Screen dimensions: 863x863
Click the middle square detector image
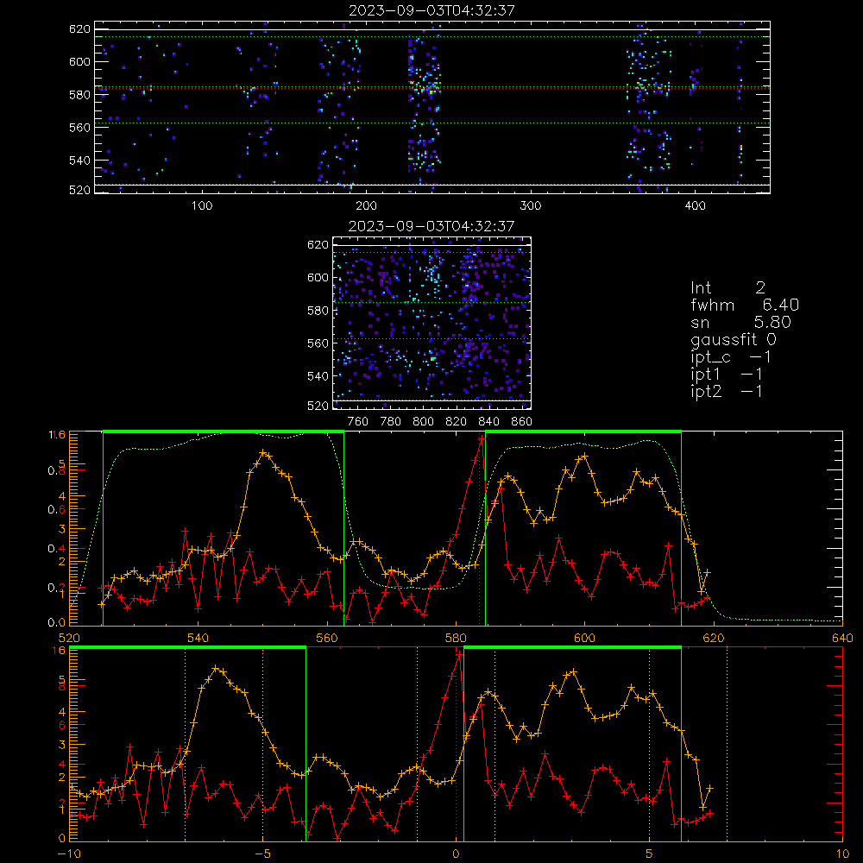[x=432, y=323]
